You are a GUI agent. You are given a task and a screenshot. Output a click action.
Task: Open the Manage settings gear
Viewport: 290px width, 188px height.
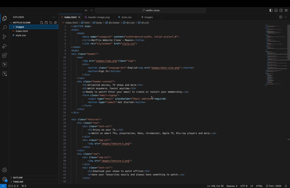click(x=4, y=179)
